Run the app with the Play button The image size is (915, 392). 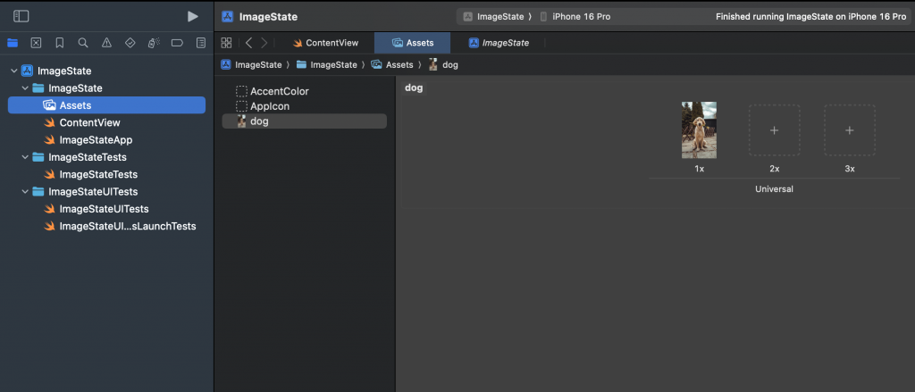pyautogui.click(x=192, y=16)
